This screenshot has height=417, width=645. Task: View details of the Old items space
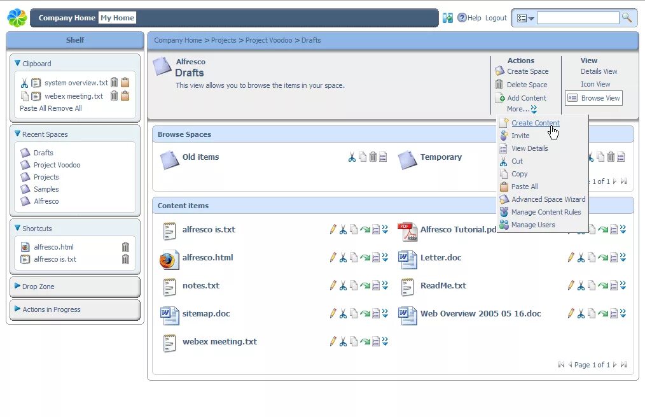tap(383, 157)
